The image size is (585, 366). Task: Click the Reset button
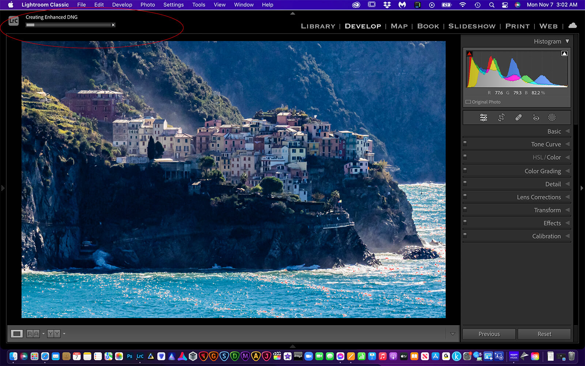pyautogui.click(x=544, y=334)
